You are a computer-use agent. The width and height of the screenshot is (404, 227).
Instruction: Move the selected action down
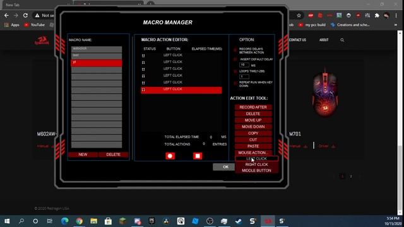(253, 127)
